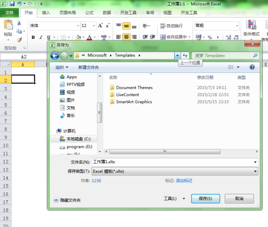This screenshot has height=227, width=268.
Task: Click the Cut scissors icon
Action: click(x=19, y=23)
